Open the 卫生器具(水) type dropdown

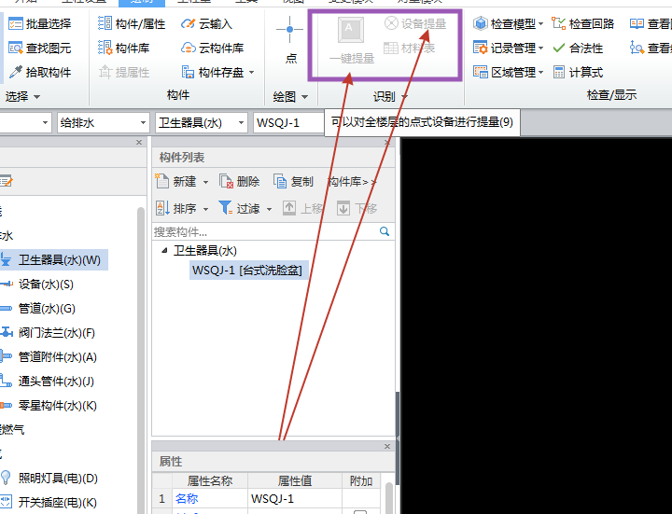click(242, 123)
